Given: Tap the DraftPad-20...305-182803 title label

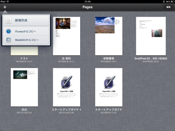Looking at the screenshot, I should [x=151, y=58].
